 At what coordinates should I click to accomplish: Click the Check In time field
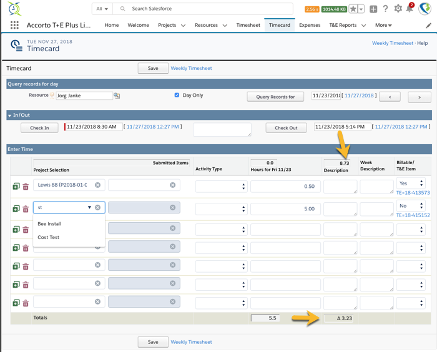[x=94, y=127]
